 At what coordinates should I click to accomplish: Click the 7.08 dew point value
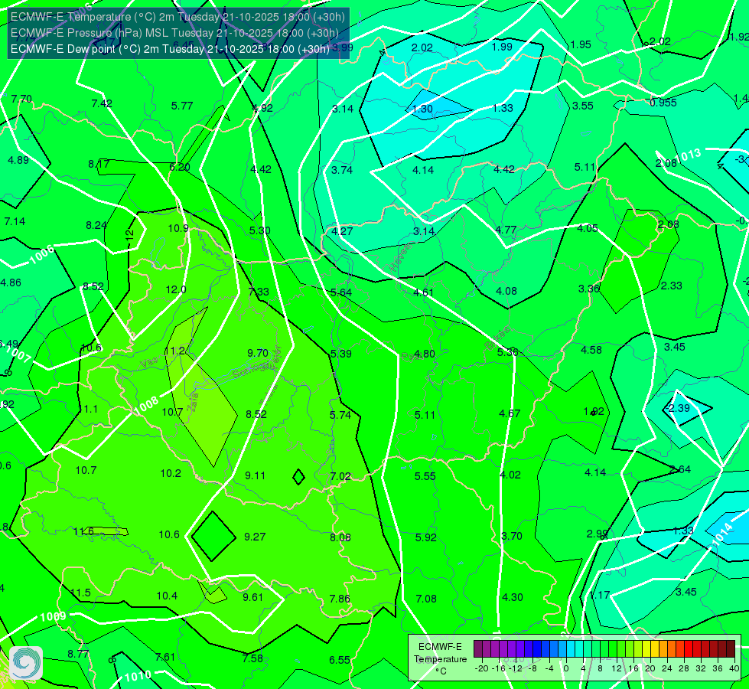(x=426, y=599)
